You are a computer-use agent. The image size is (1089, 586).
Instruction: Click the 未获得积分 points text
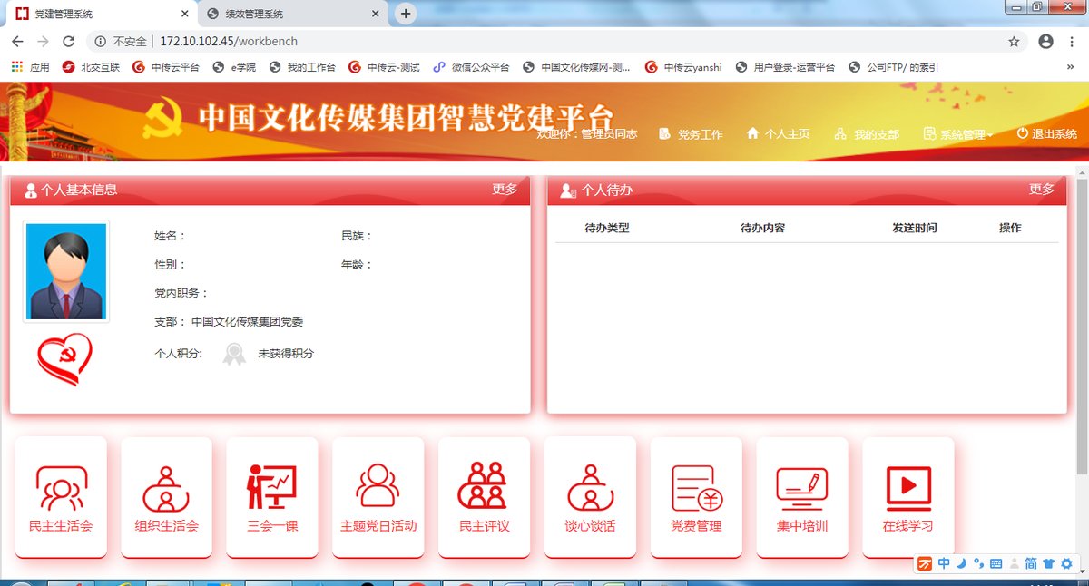pyautogui.click(x=286, y=354)
